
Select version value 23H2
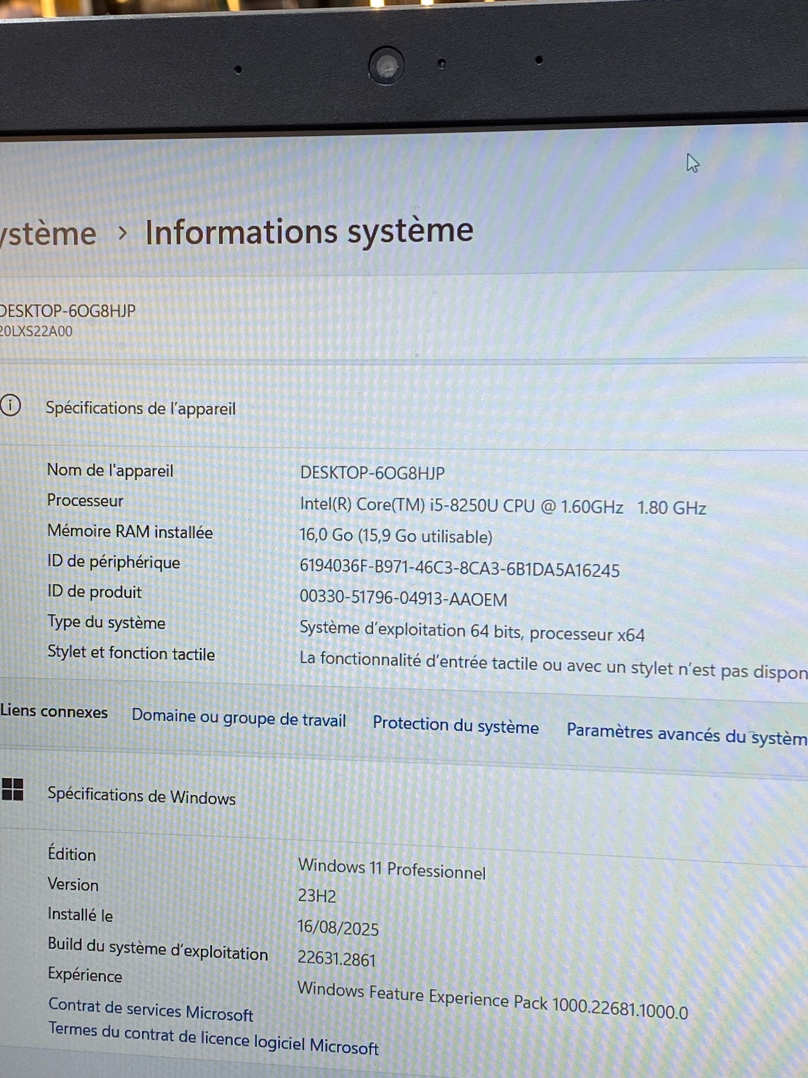tap(316, 896)
